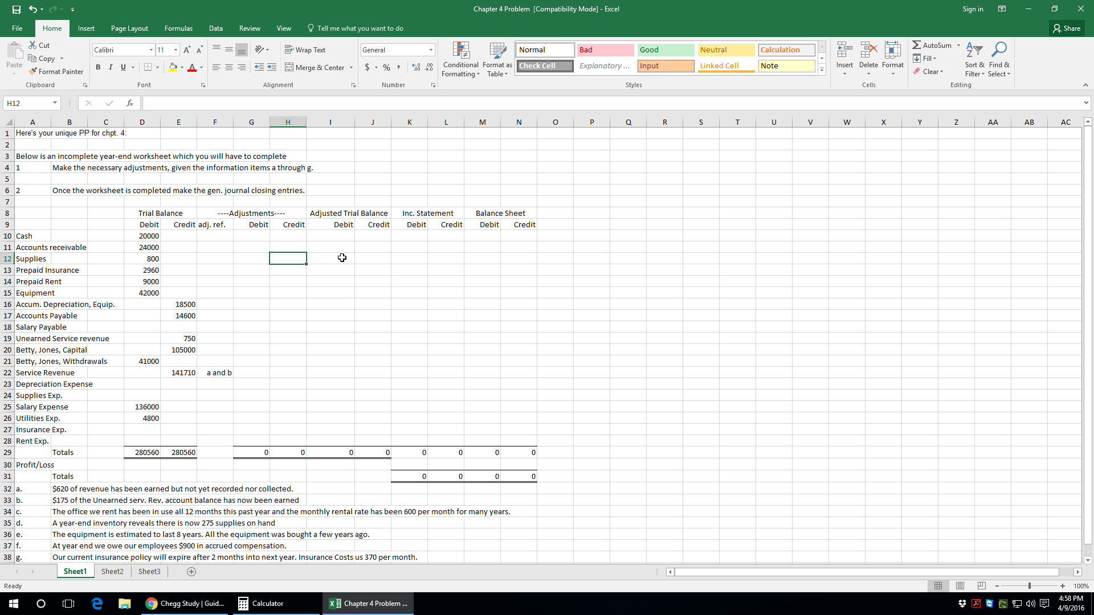Select column H header
This screenshot has height=615, width=1094.
[288, 122]
